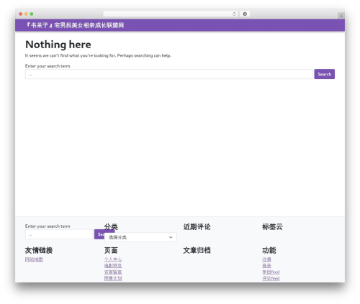Open the 条目feed link

pyautogui.click(x=271, y=272)
